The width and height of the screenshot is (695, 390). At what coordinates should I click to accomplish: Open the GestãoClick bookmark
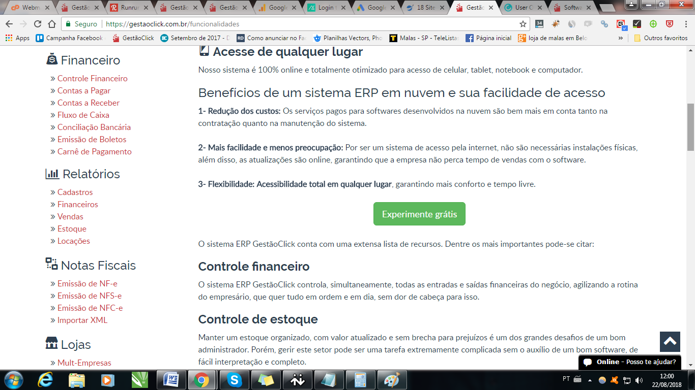pos(133,38)
